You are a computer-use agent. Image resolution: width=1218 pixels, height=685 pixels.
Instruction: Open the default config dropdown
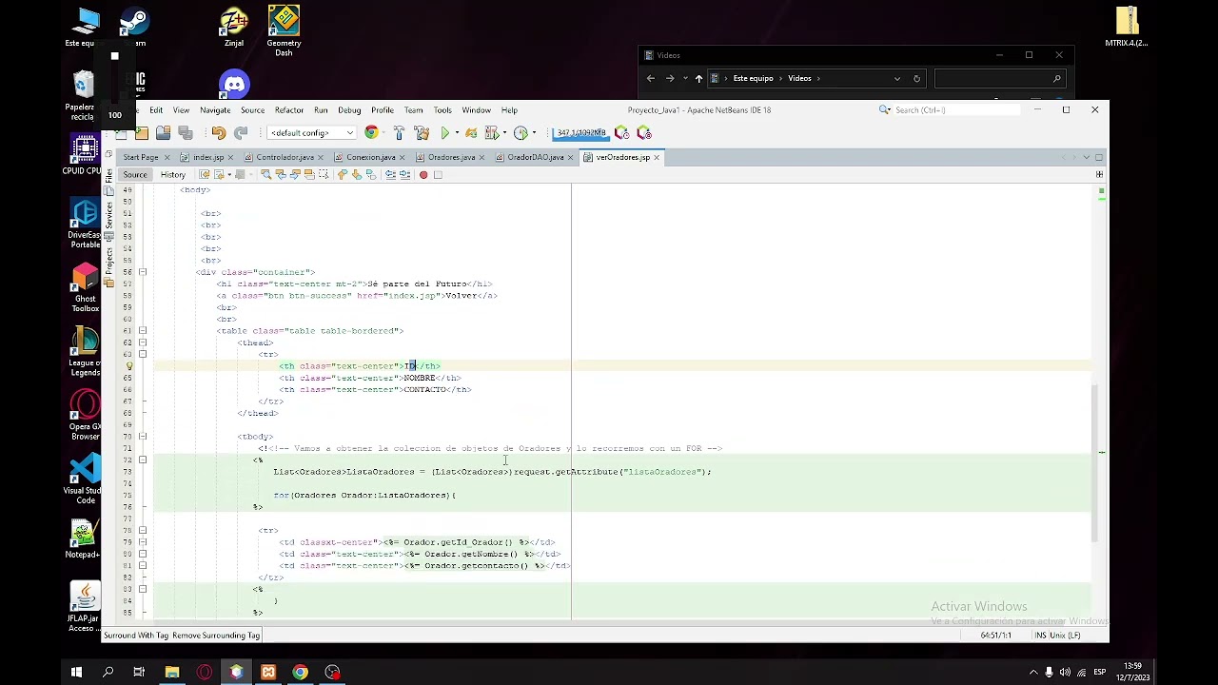[312, 133]
